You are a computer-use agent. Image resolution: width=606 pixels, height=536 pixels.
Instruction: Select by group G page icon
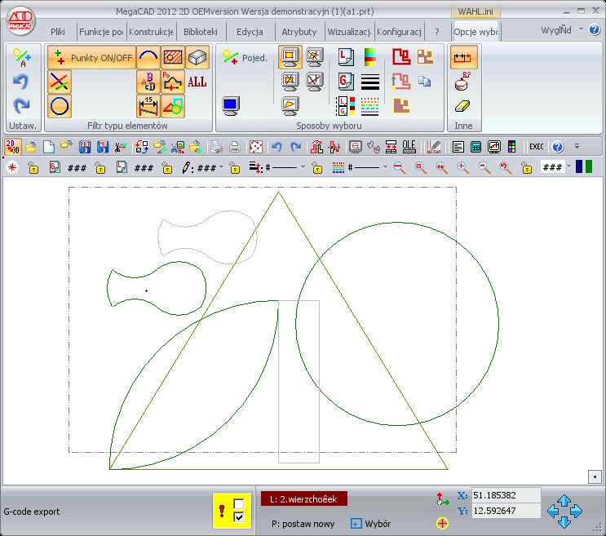346,82
